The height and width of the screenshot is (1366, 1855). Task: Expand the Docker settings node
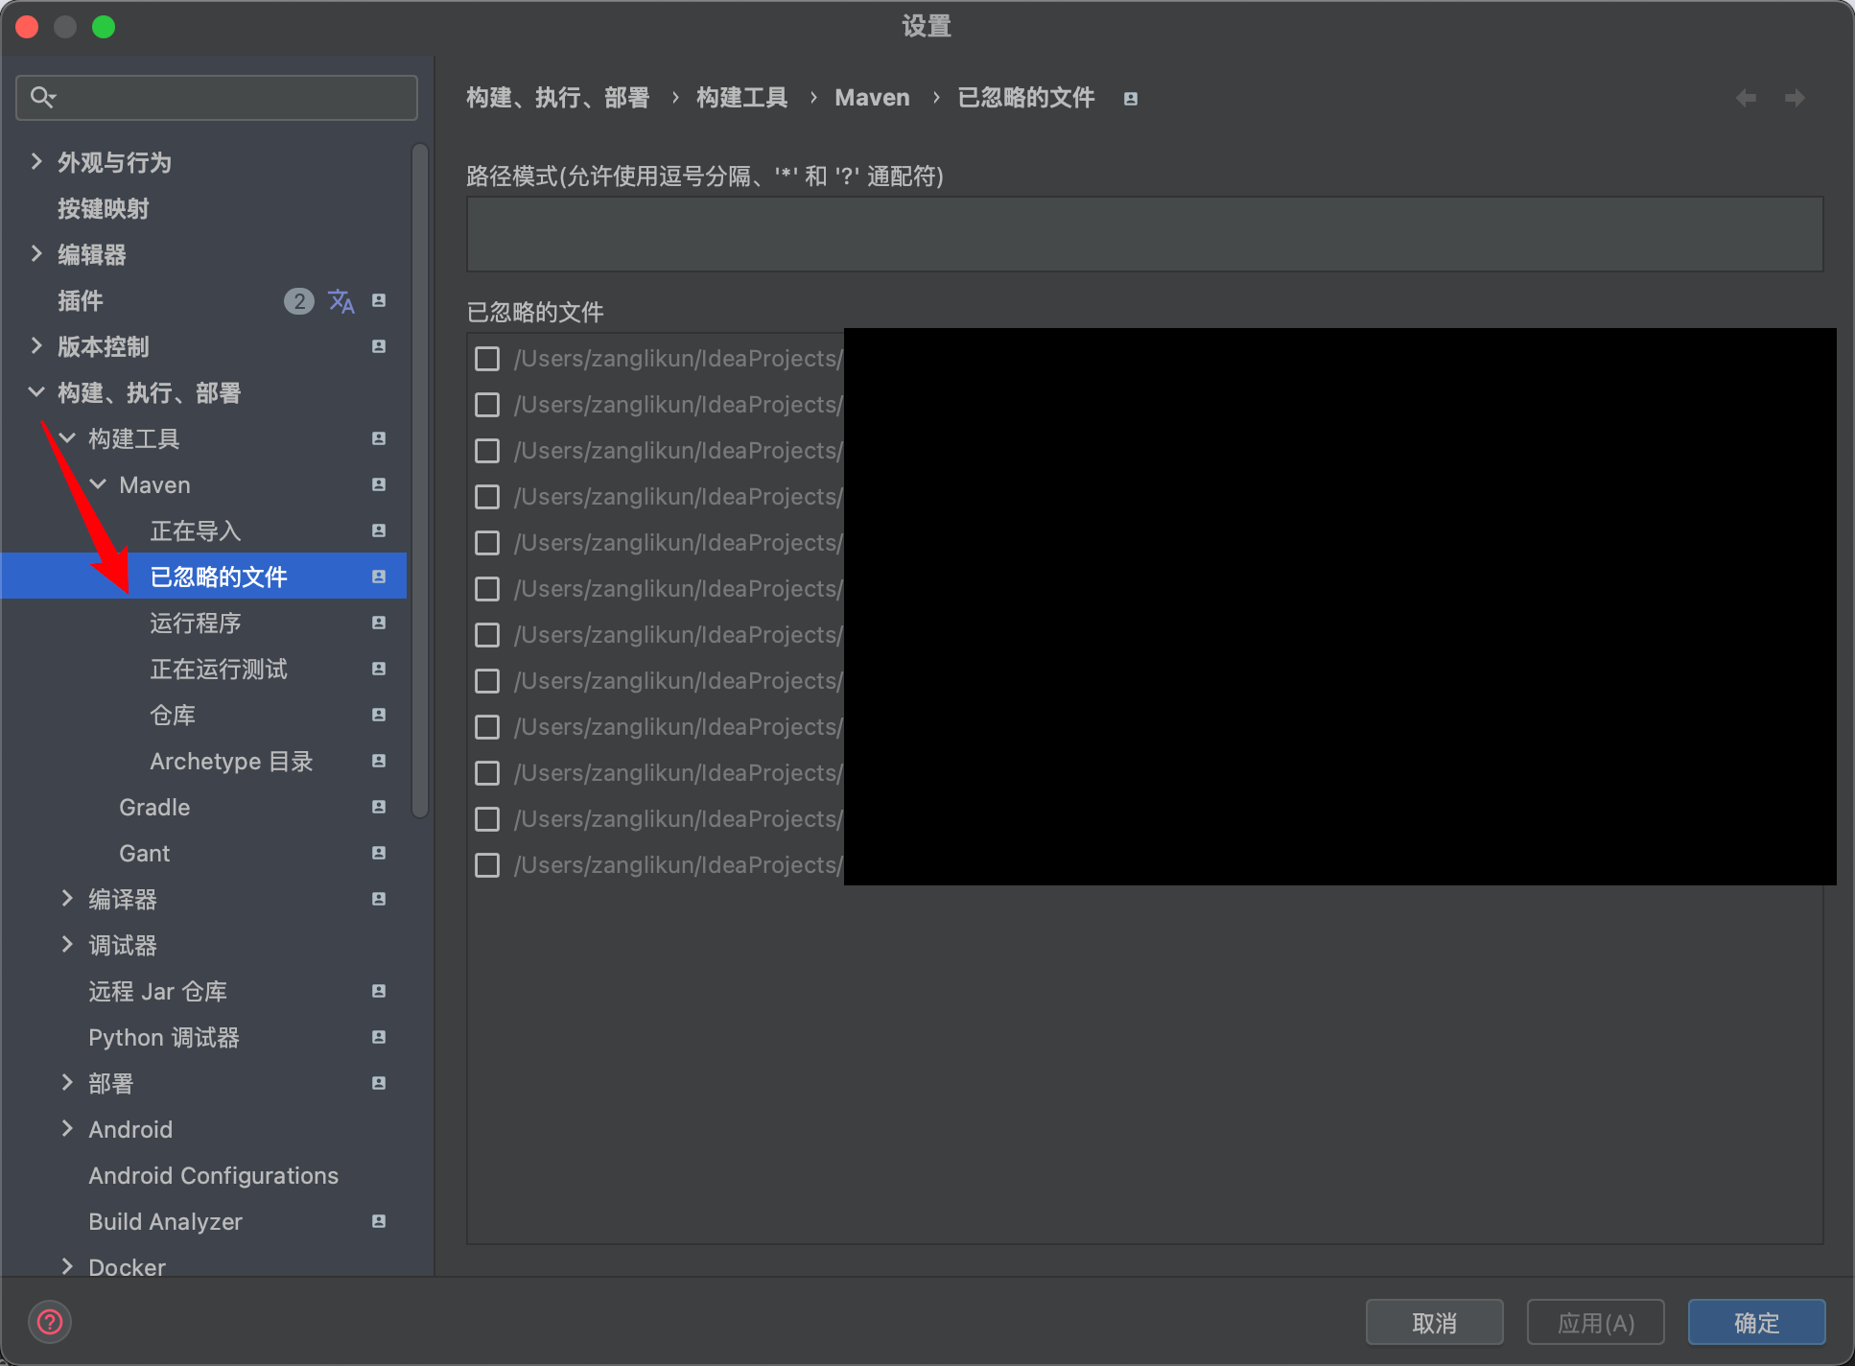(67, 1266)
